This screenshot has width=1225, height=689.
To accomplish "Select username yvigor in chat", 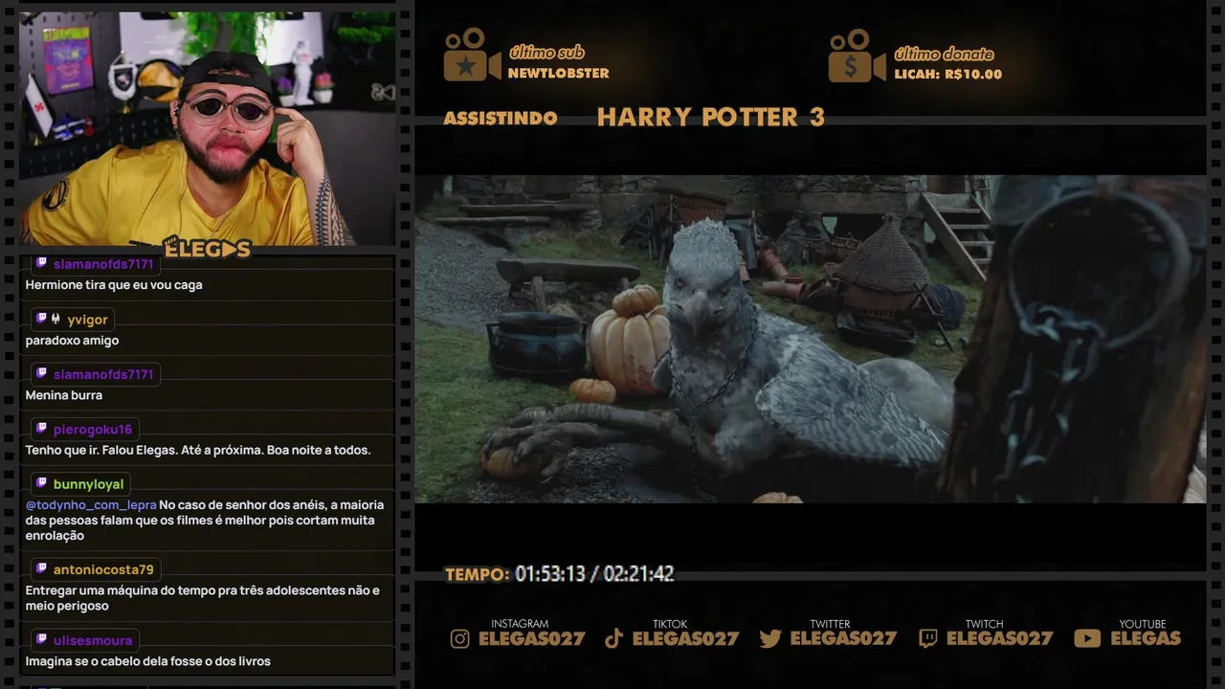I will click(87, 320).
